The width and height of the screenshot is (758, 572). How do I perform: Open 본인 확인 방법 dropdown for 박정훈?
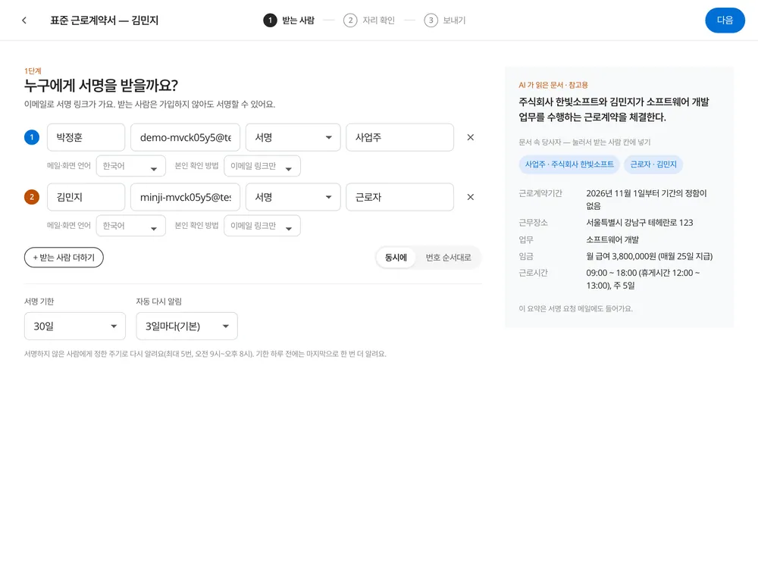pos(262,166)
